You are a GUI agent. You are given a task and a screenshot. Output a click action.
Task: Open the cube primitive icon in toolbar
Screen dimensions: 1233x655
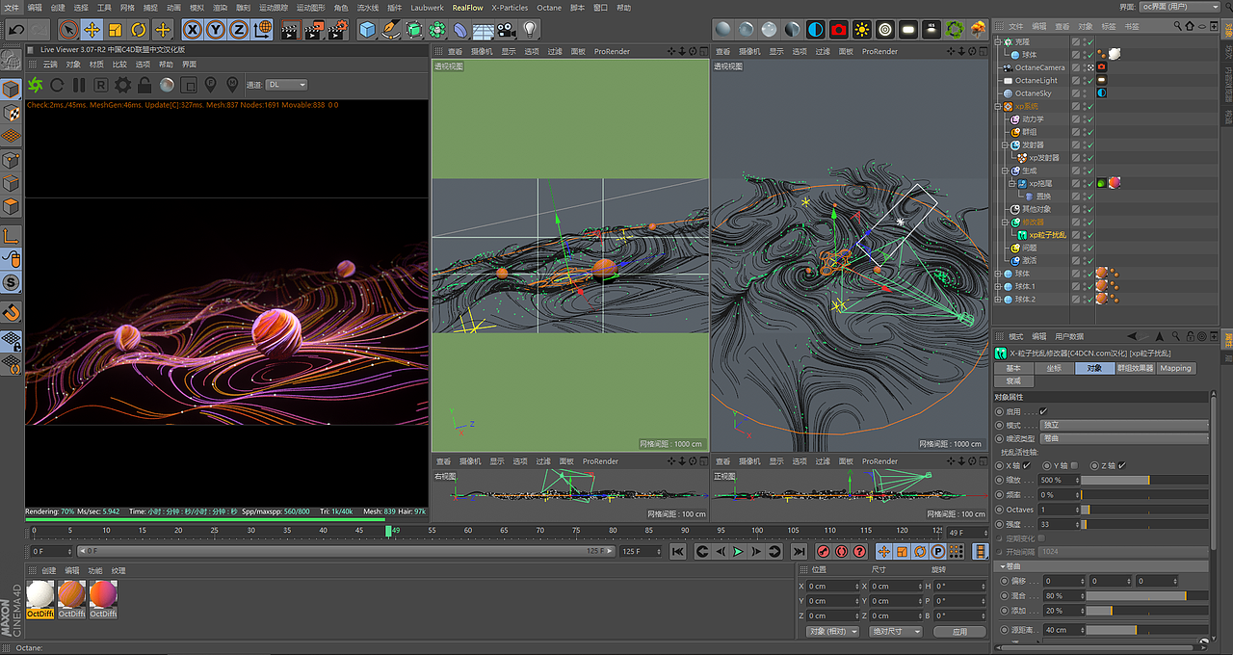pos(368,30)
